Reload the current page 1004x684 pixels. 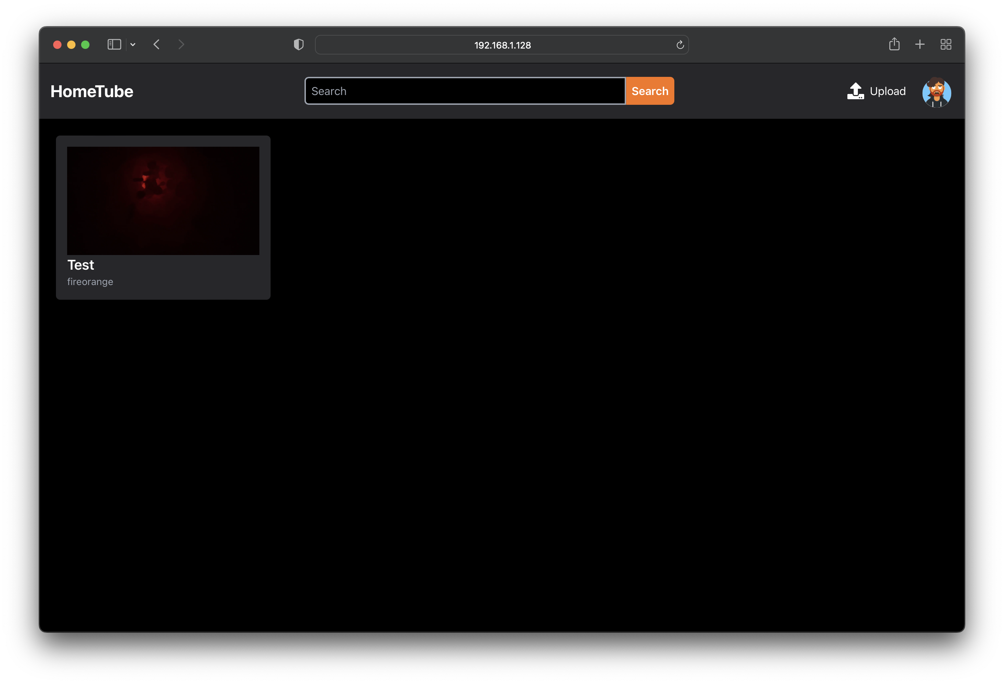pyautogui.click(x=680, y=44)
